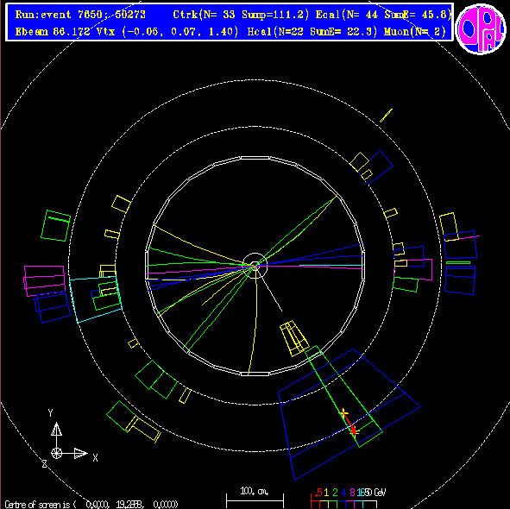Click the Muon(N= 2) readout

pyautogui.click(x=415, y=32)
